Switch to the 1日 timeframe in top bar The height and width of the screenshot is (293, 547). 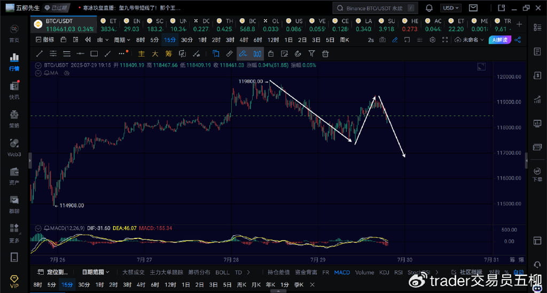point(288,40)
